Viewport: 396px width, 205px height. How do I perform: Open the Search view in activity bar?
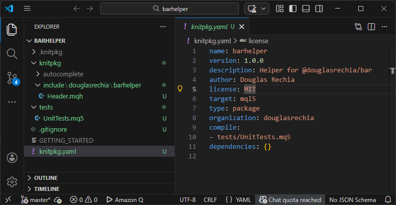click(12, 53)
